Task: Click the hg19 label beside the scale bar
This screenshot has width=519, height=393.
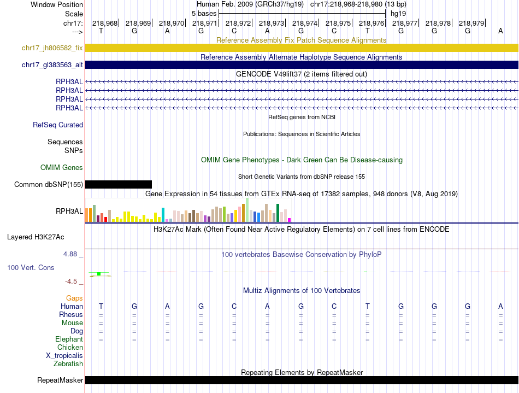Action: 398,14
